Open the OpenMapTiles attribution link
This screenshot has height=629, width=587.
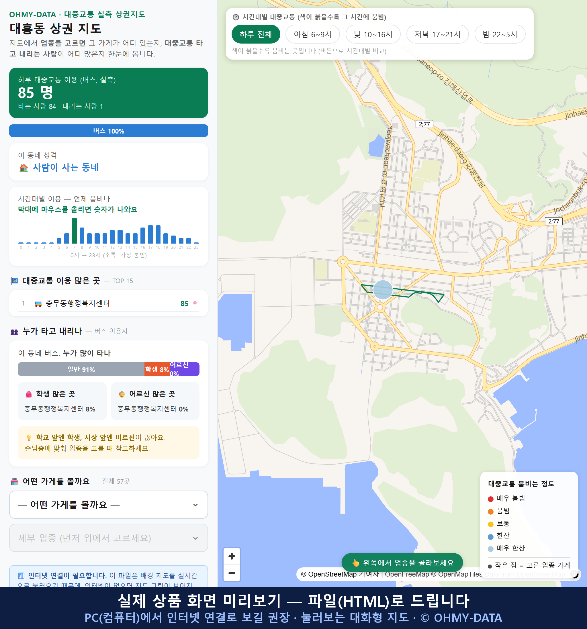click(456, 574)
